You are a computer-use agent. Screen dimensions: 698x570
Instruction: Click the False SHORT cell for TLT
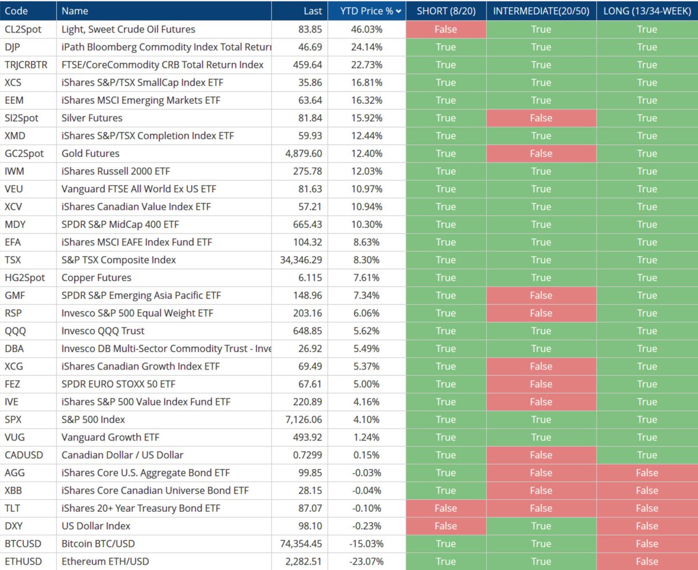pos(446,508)
